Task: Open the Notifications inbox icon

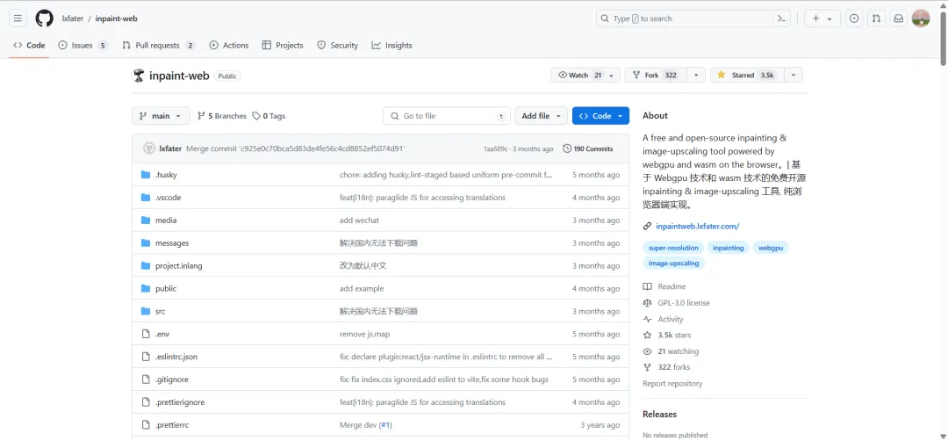Action: coord(899,18)
